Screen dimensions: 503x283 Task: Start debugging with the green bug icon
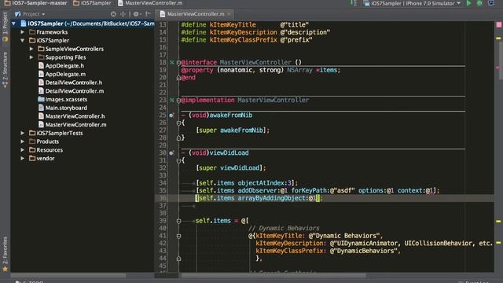pos(479,3)
